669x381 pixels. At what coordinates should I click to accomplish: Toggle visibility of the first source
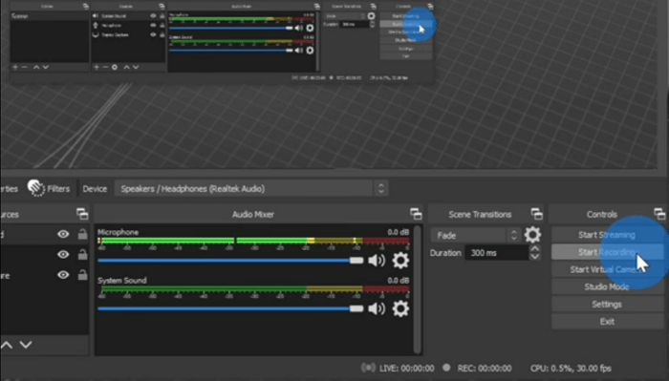[x=63, y=234]
